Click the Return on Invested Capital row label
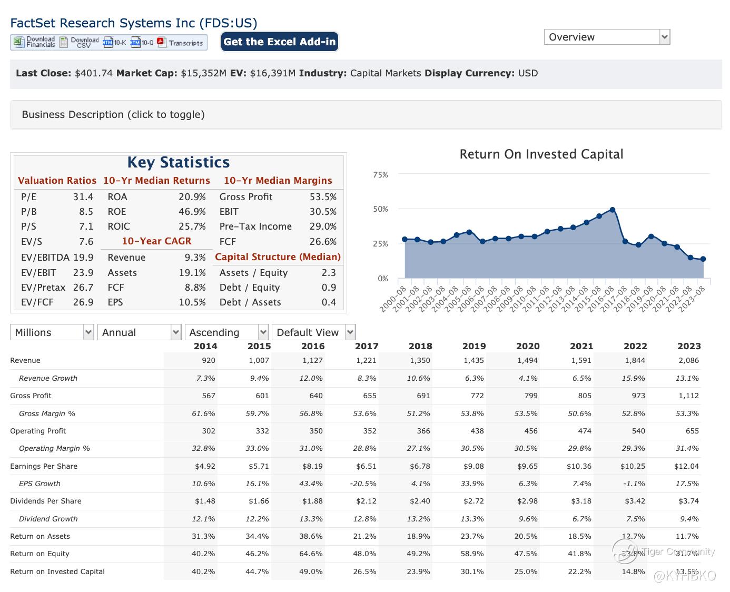 click(x=57, y=571)
